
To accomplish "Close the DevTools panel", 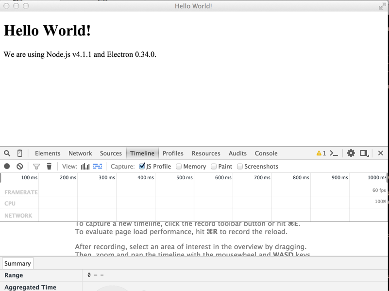I will 381,153.
